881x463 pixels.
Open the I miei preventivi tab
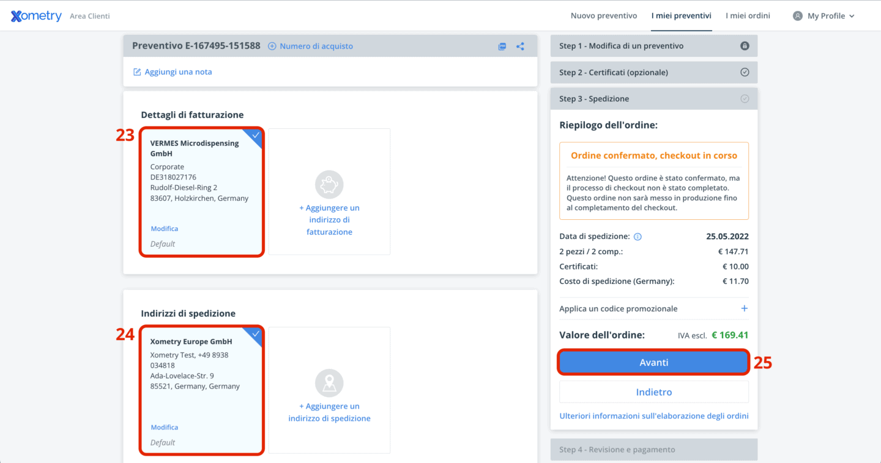point(681,16)
